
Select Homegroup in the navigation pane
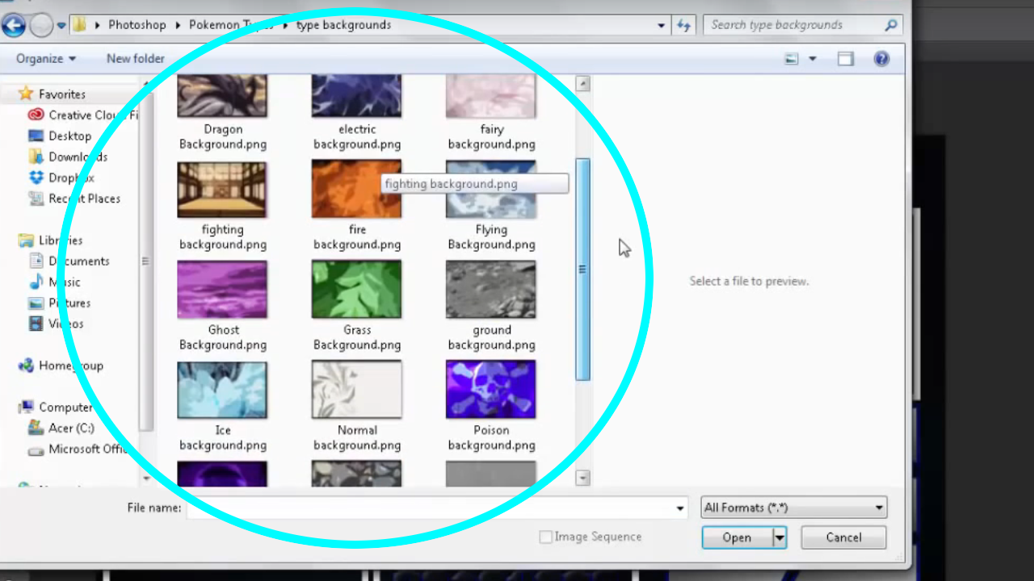point(61,366)
